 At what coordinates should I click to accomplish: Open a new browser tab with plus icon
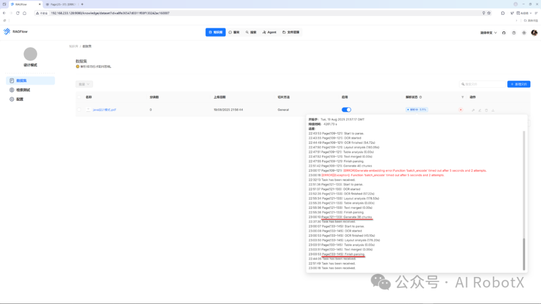(x=82, y=4)
